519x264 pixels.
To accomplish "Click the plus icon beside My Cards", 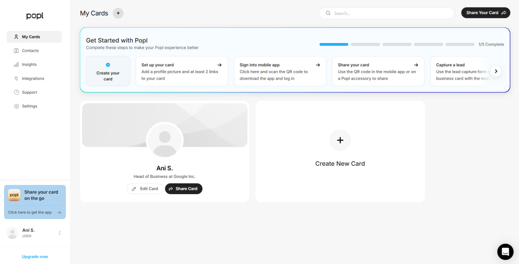I will (118, 13).
